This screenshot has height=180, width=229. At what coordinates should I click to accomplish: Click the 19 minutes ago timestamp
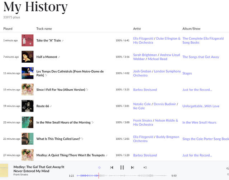[x=12, y=106]
